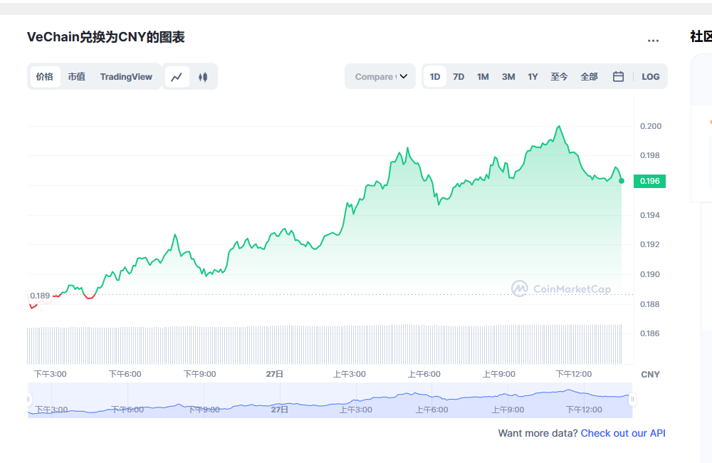
Task: Select the 全部 time range
Action: (x=589, y=77)
